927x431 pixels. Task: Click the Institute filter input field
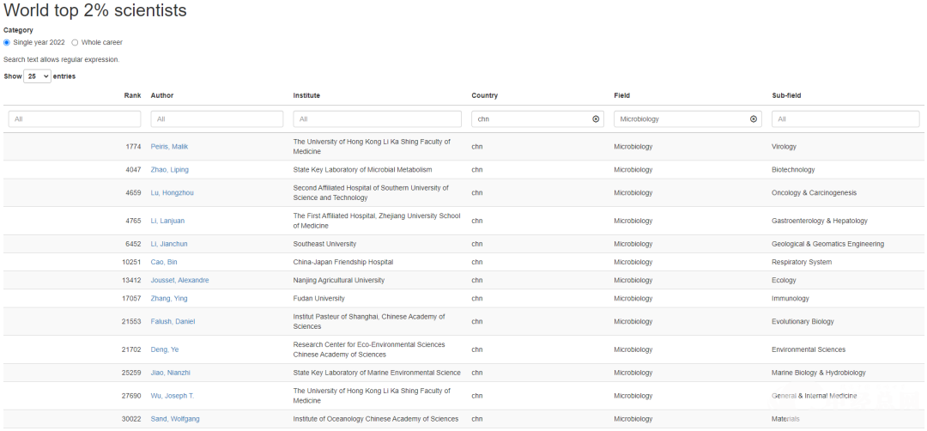(x=377, y=119)
